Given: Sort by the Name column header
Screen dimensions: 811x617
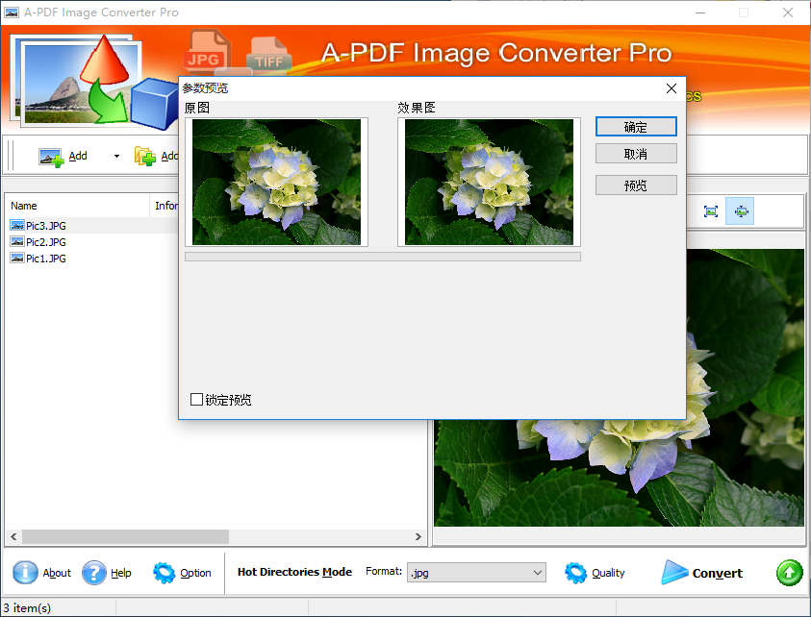Looking at the screenshot, I should [78, 206].
